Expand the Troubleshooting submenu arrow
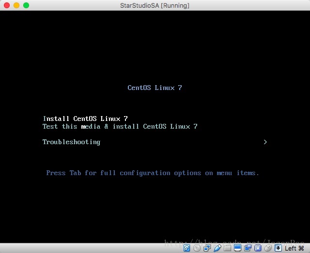Viewport: 310px width, 253px height. pos(265,142)
